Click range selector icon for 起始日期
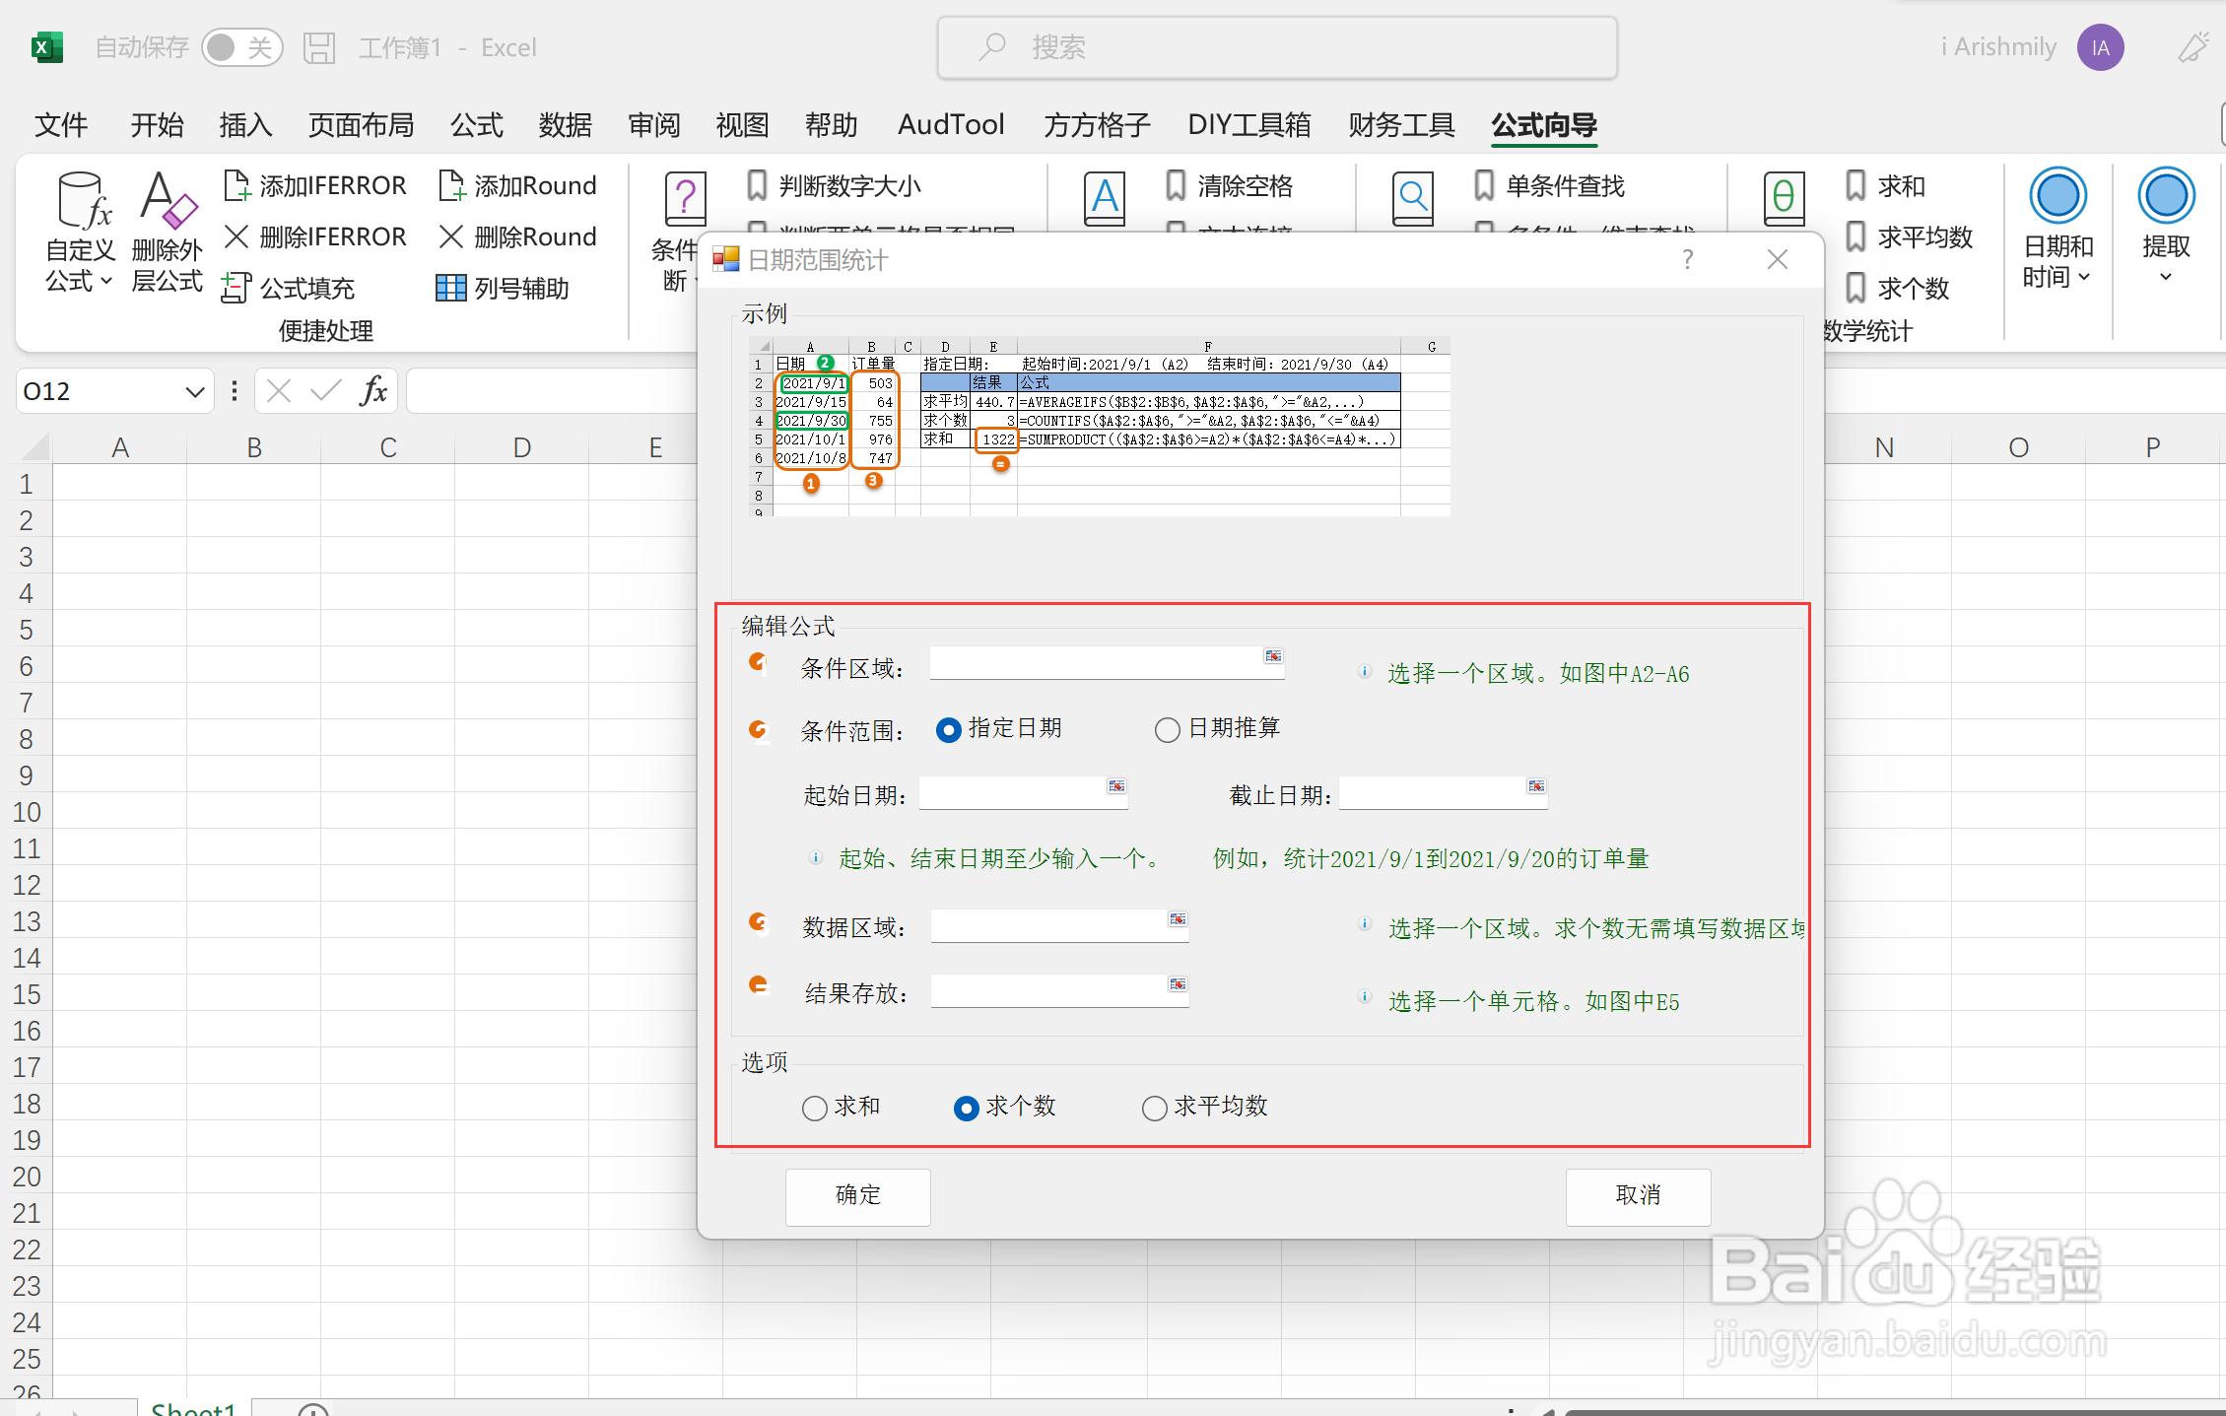The height and width of the screenshot is (1416, 2226). point(1116,786)
